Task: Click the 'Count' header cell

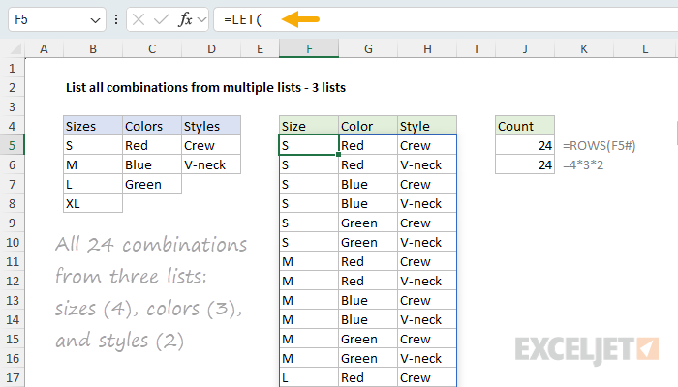Action: tap(525, 126)
